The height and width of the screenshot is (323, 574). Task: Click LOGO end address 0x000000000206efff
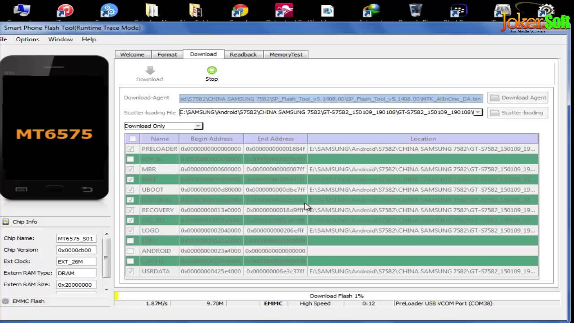point(276,231)
